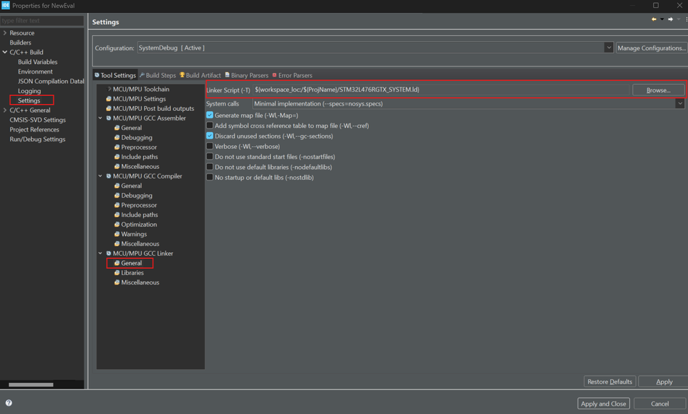Screen dimensions: 688x414
Task: Click the MCU/MPU GCC Compiler gear icon
Action: [109, 176]
